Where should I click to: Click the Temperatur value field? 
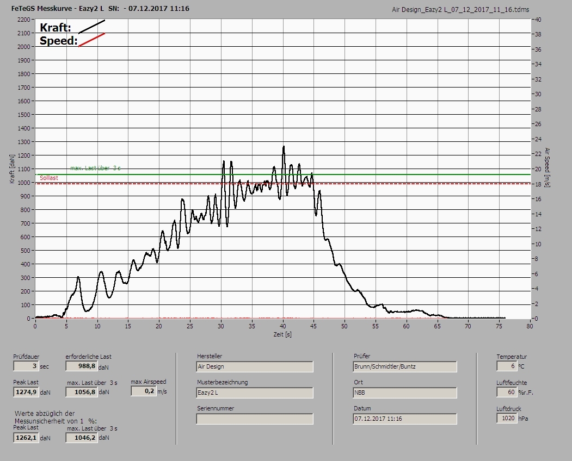[x=506, y=366]
